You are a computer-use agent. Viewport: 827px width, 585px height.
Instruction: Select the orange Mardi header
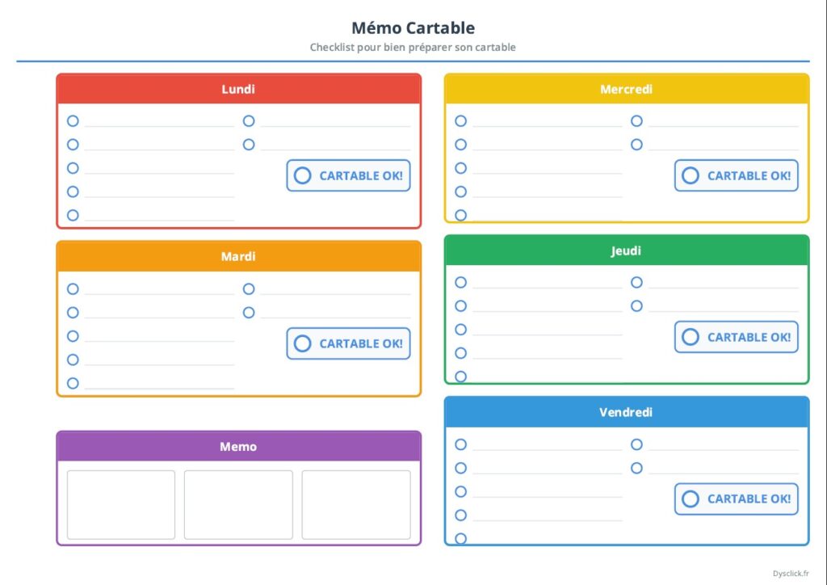coord(238,256)
